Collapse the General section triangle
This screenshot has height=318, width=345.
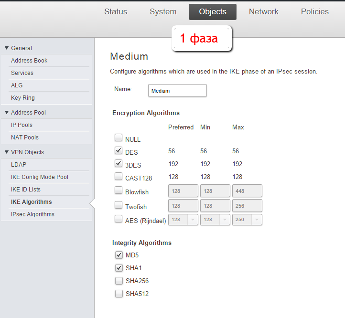click(x=7, y=48)
